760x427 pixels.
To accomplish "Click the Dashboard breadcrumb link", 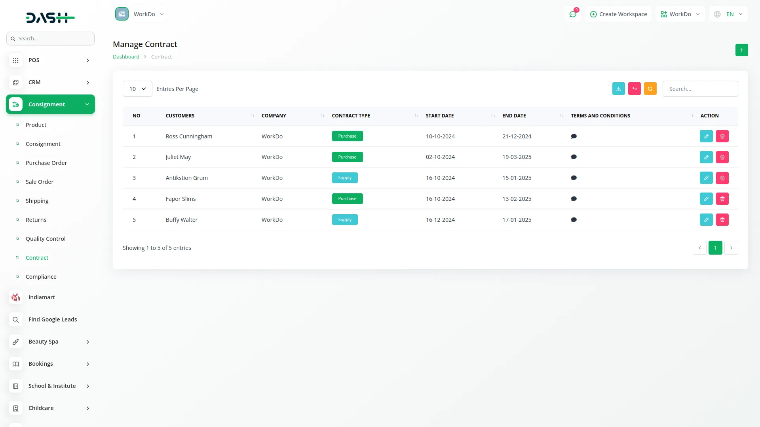I will click(x=126, y=57).
